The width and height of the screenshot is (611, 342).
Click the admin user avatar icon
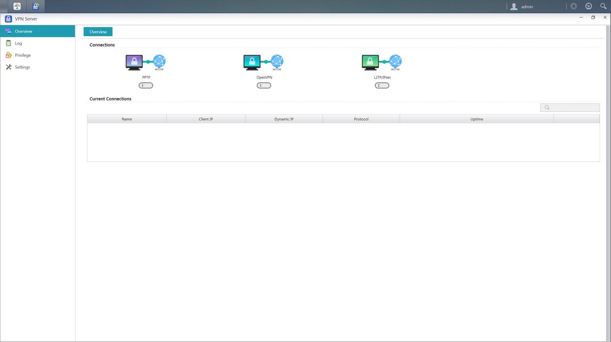(514, 7)
